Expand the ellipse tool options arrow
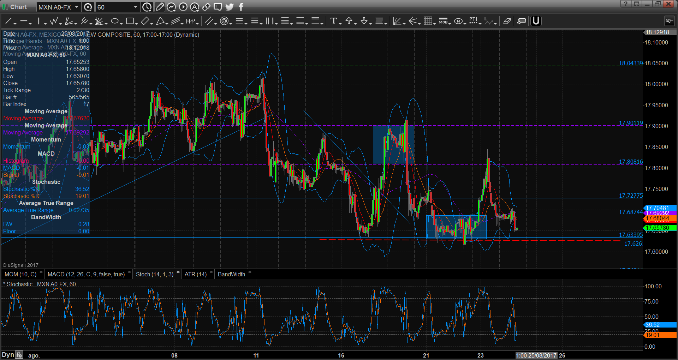 [121, 23]
